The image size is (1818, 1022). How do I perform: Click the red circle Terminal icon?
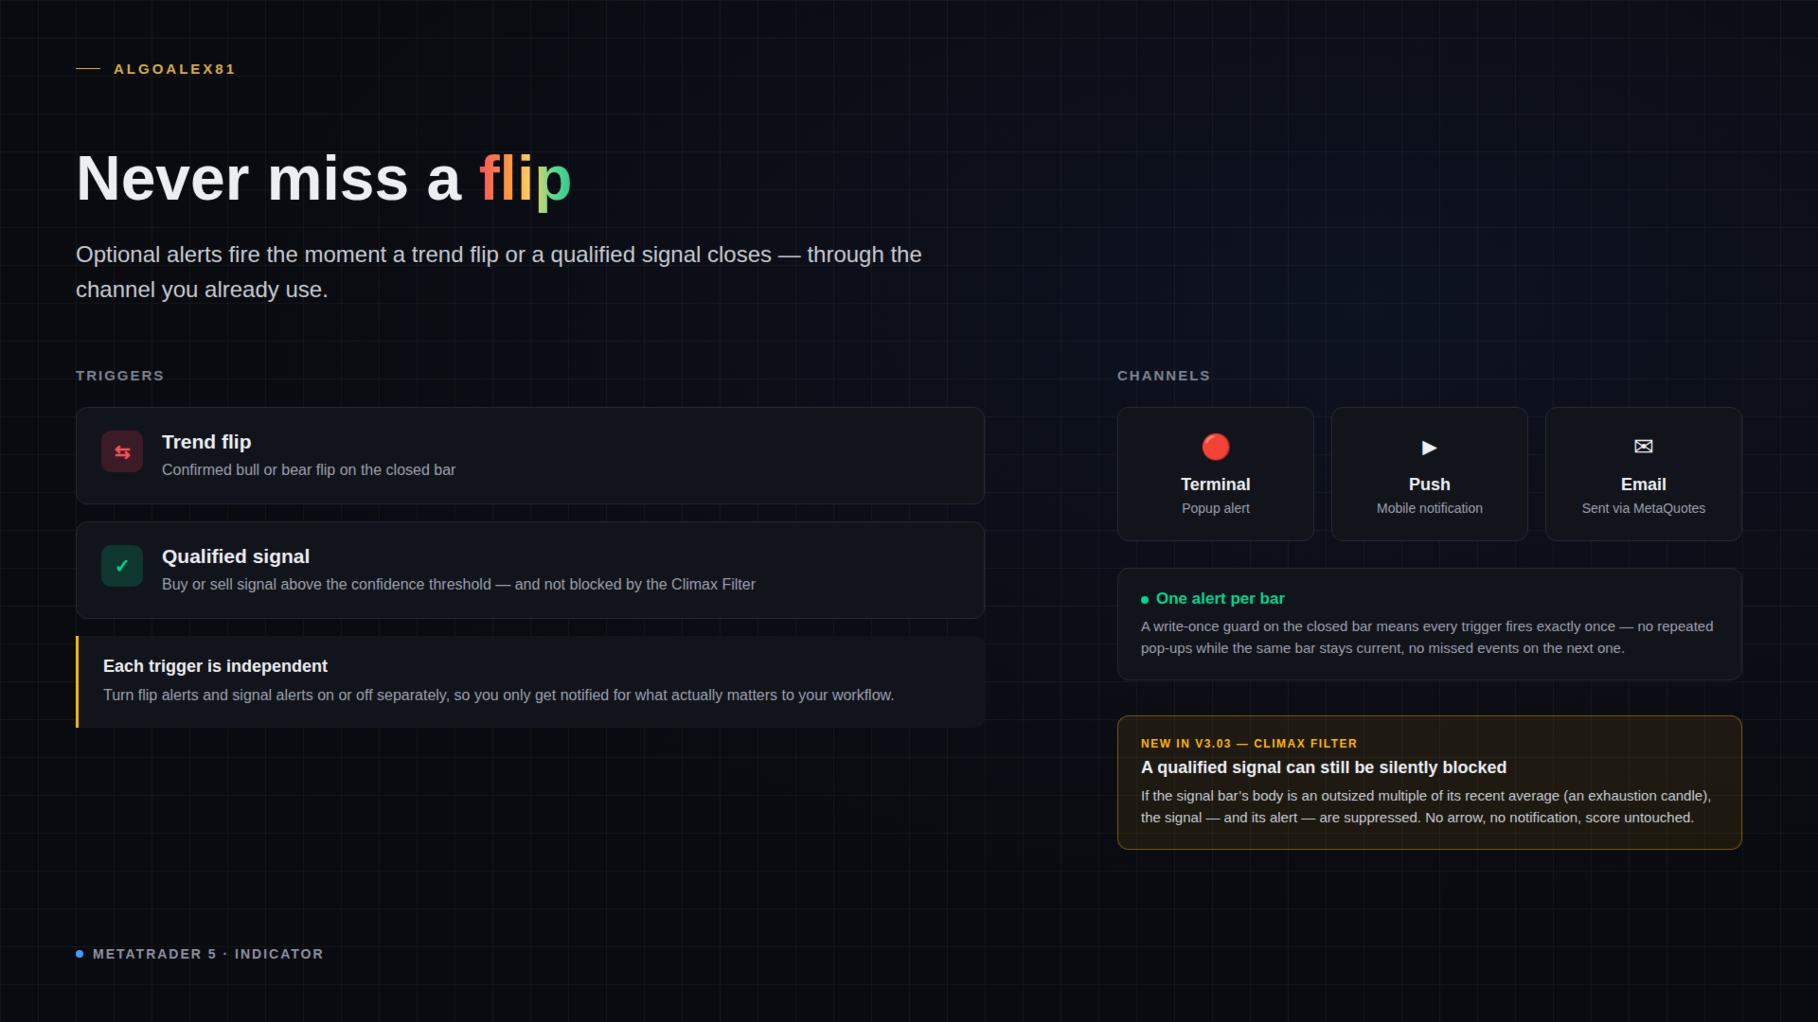1216,447
